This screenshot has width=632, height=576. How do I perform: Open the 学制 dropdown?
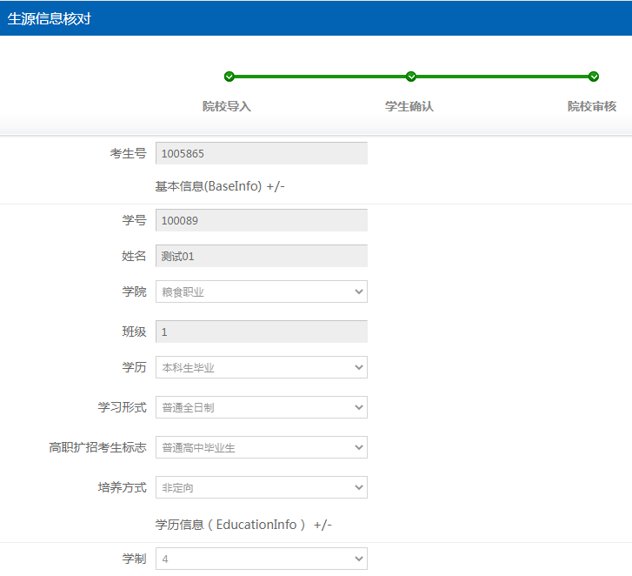(261, 559)
